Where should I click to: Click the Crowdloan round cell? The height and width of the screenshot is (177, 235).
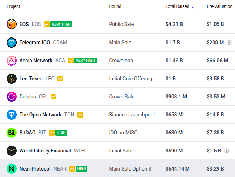[121, 61]
